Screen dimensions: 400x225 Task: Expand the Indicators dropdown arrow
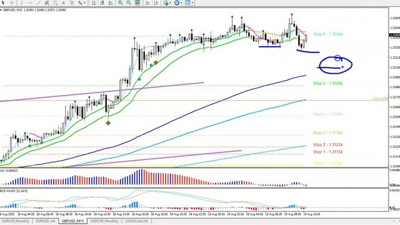click(x=171, y=3)
